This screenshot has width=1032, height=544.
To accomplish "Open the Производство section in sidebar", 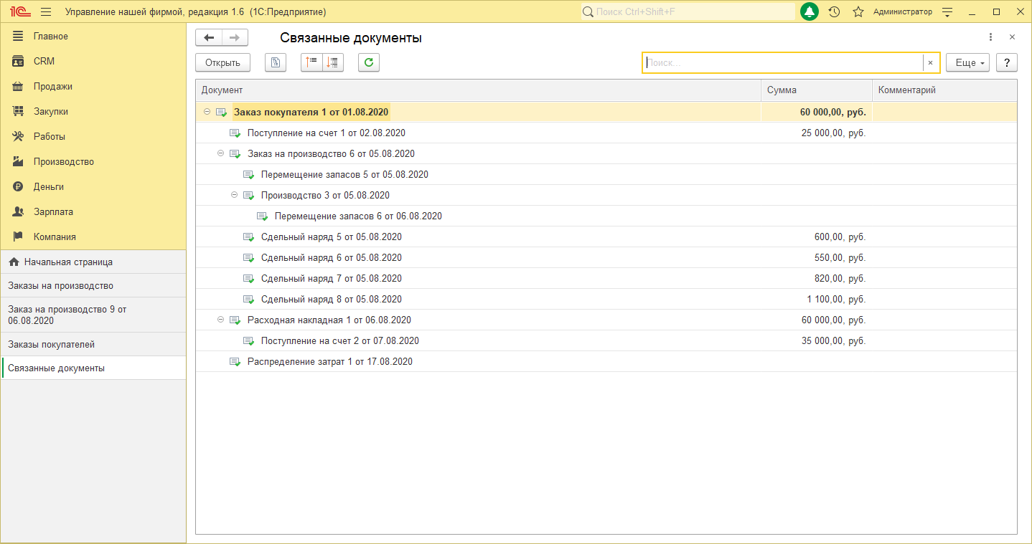I will click(63, 161).
